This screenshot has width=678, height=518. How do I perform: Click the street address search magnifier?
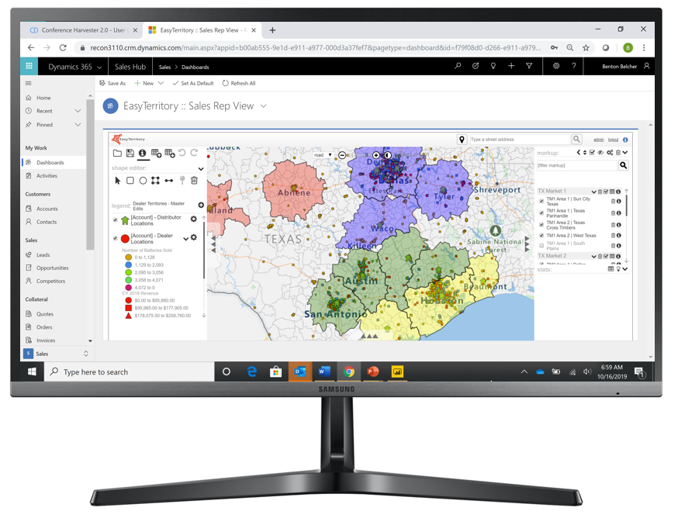click(576, 140)
